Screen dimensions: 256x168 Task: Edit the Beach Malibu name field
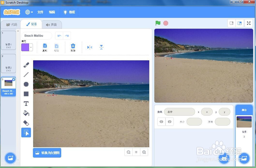click(x=37, y=36)
